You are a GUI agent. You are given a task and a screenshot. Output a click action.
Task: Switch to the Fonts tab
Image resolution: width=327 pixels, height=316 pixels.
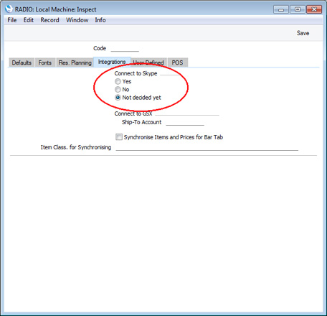(x=45, y=62)
